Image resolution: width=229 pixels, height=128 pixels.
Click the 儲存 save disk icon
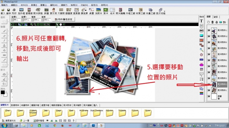click(x=9, y=11)
